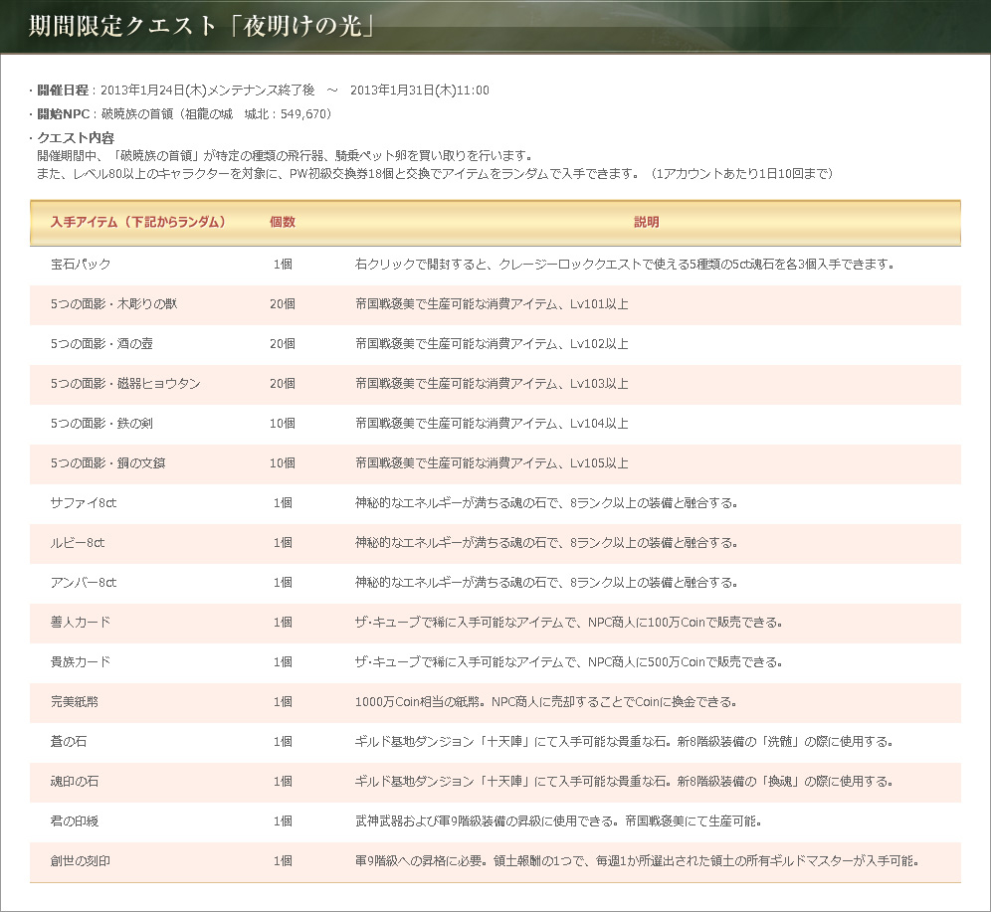Click the アンバー8ct row description text
Image resolution: width=991 pixels, height=912 pixels.
[546, 583]
